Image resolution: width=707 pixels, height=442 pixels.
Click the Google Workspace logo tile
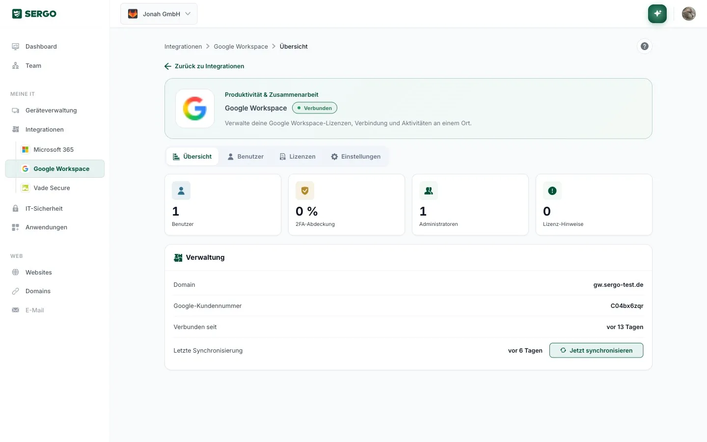pos(195,109)
